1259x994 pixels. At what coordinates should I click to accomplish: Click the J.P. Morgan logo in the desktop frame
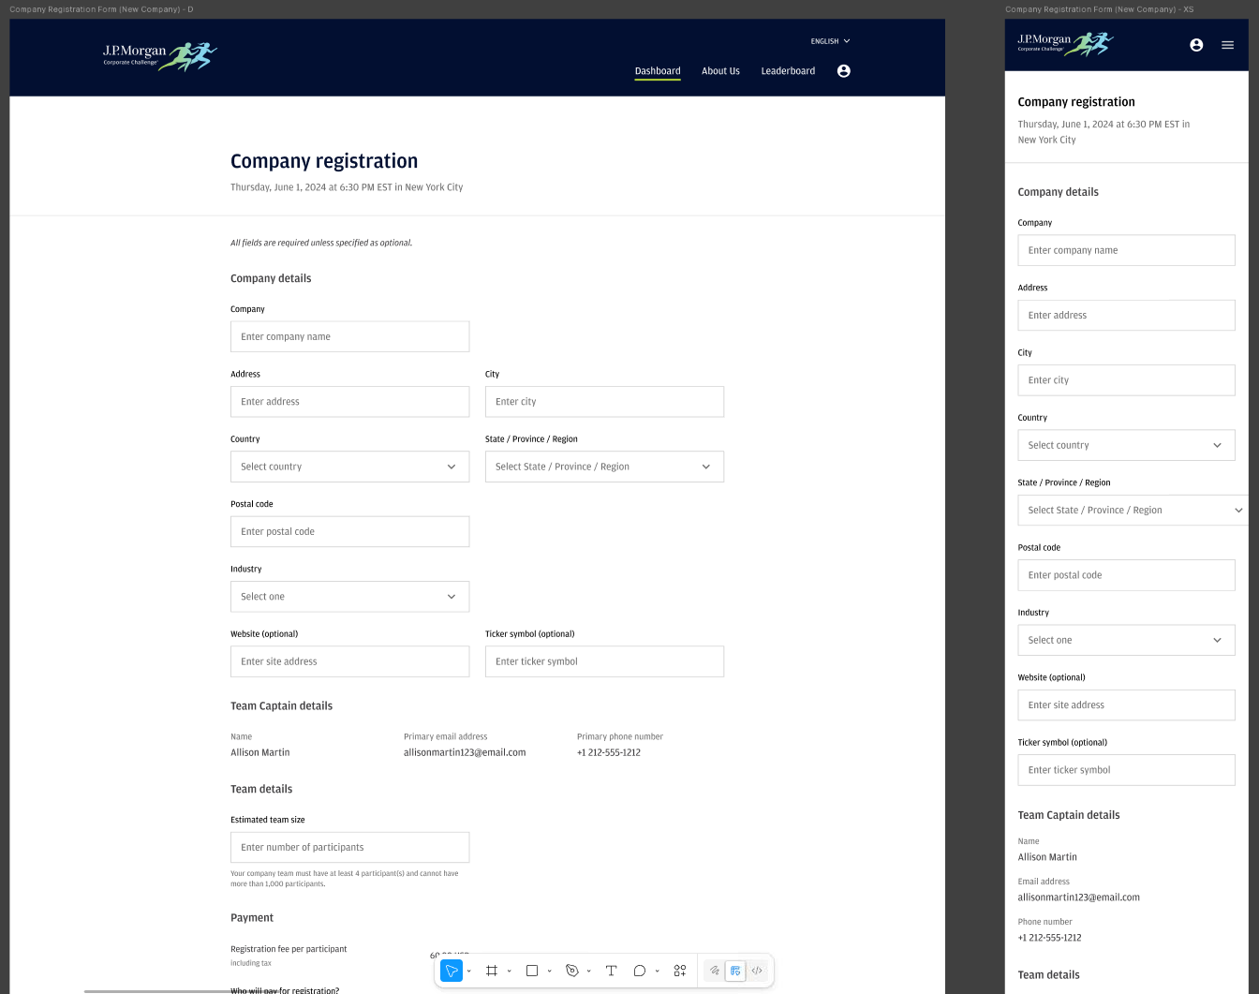(x=160, y=56)
